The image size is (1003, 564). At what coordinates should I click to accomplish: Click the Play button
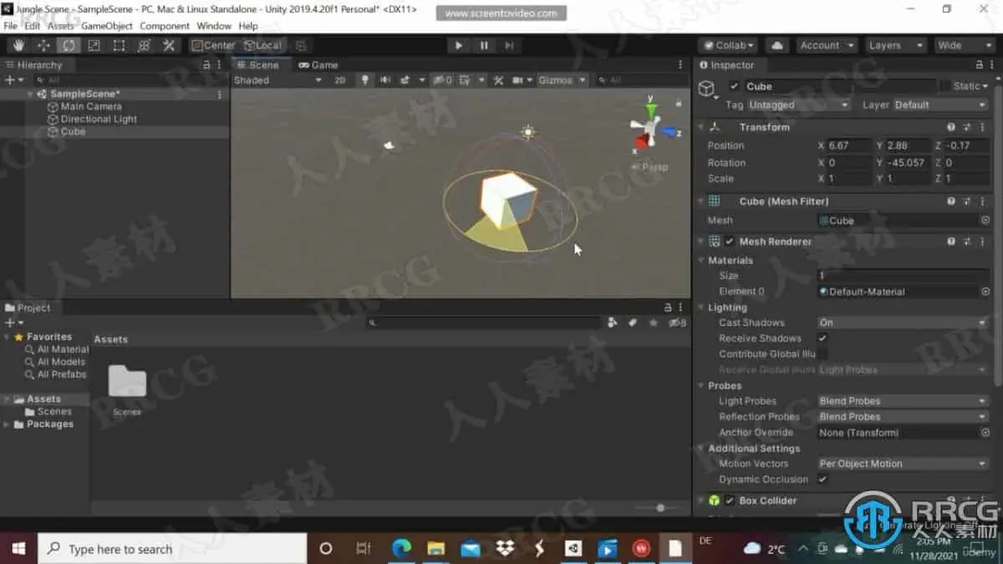pos(458,45)
